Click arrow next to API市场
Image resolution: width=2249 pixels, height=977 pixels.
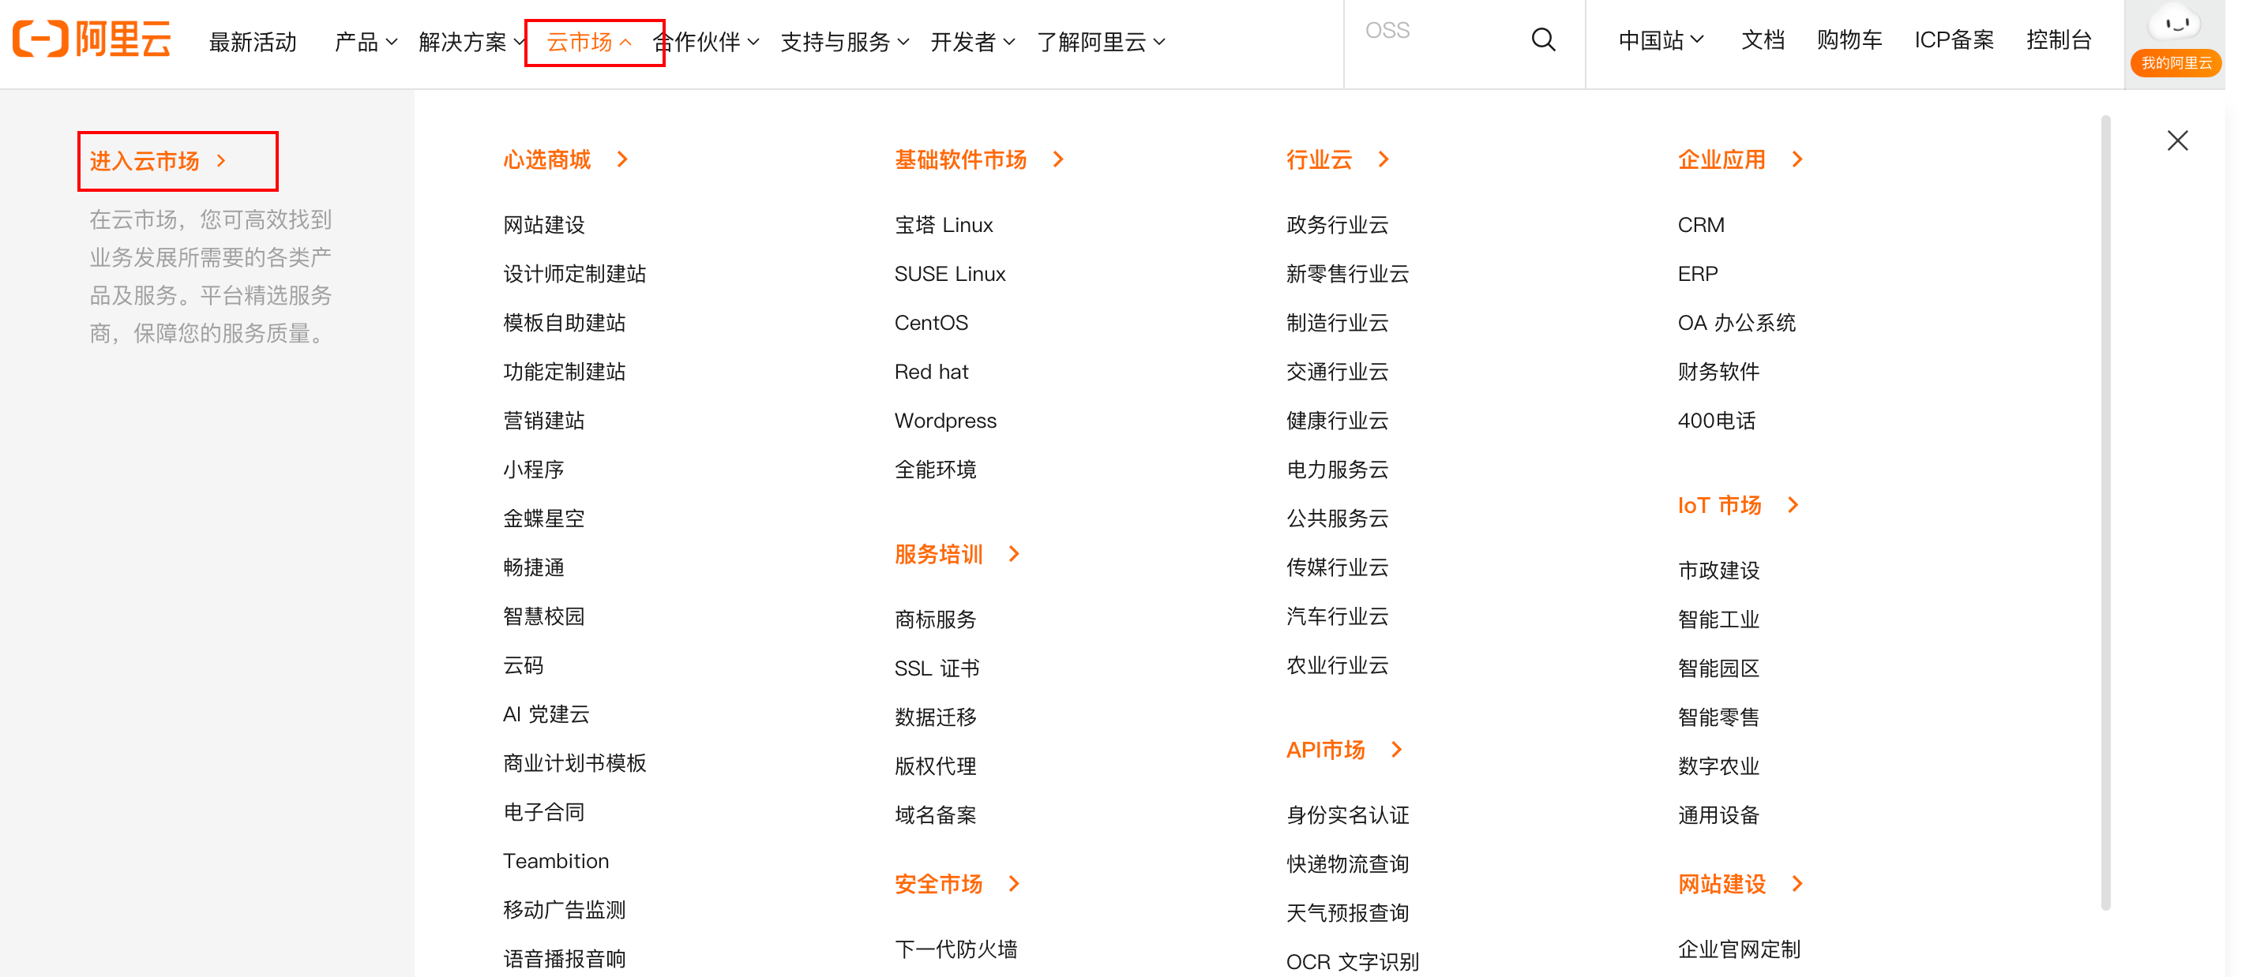[x=1397, y=750]
